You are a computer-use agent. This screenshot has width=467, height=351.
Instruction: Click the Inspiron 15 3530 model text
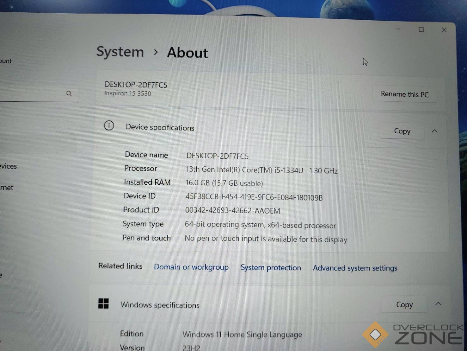pyautogui.click(x=128, y=93)
